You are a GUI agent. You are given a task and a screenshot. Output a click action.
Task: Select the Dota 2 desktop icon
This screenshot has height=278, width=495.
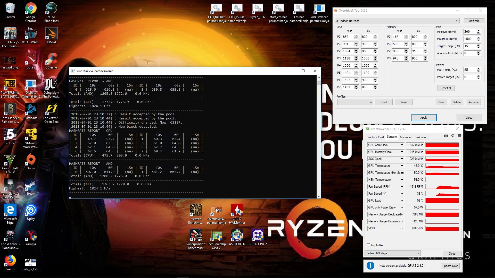(31, 61)
